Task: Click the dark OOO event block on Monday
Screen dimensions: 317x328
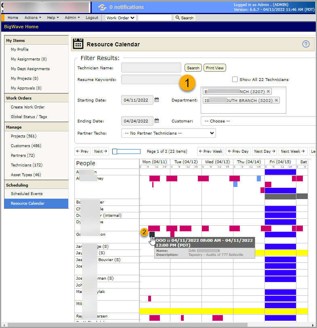Action: (152, 234)
